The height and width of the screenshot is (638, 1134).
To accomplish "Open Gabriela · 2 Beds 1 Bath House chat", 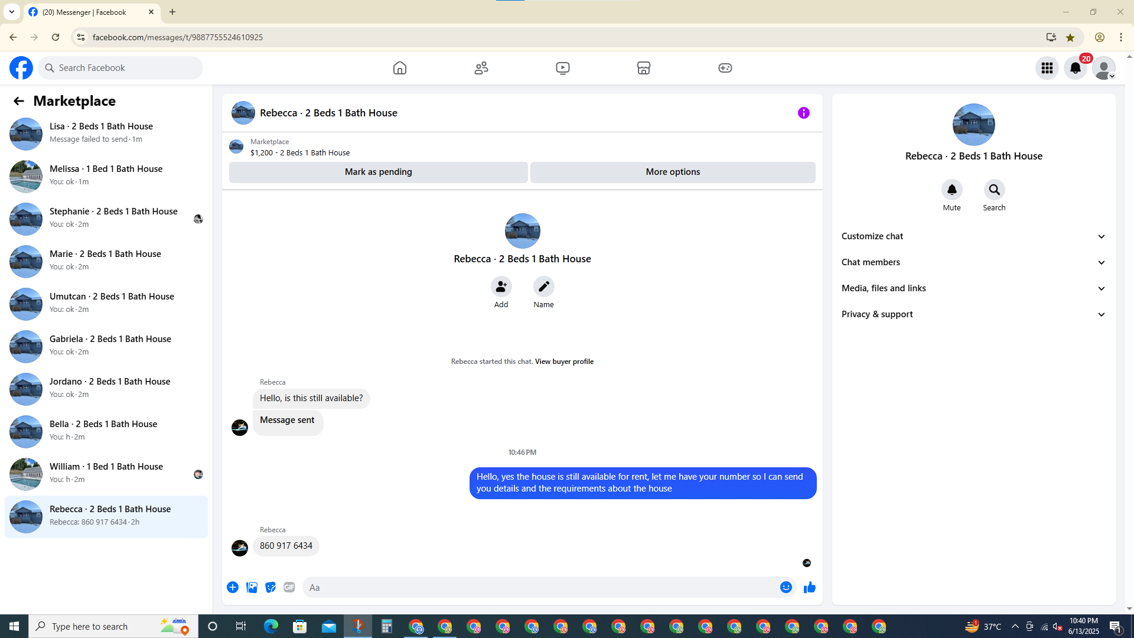I will click(x=106, y=346).
